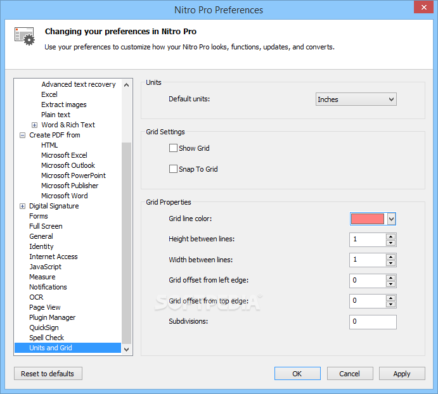Click the Subdivisions input field
438x394 pixels.
pyautogui.click(x=373, y=322)
